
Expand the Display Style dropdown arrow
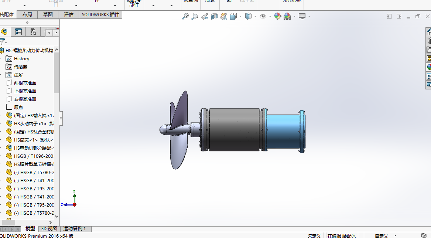(255, 17)
